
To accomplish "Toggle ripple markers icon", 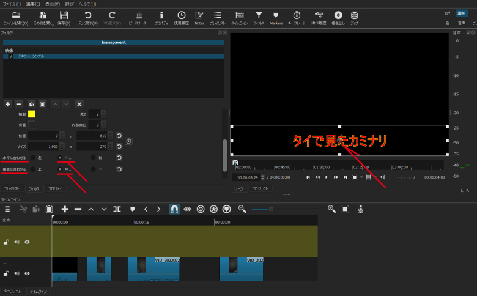I will click(x=227, y=209).
